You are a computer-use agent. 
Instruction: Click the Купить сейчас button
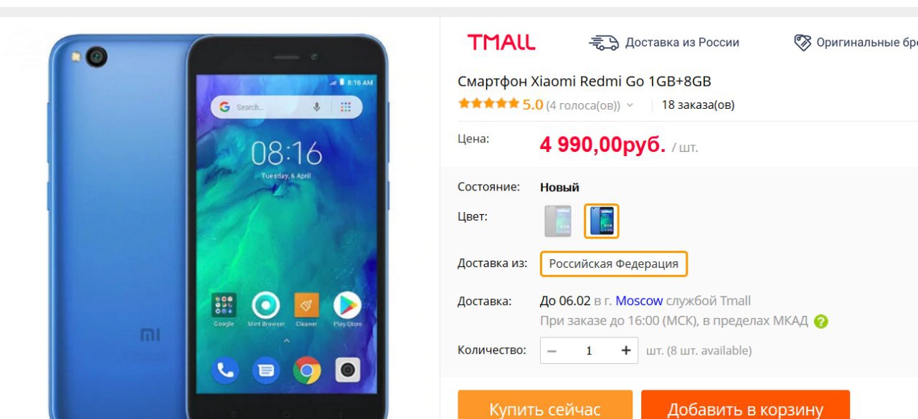[x=545, y=405]
